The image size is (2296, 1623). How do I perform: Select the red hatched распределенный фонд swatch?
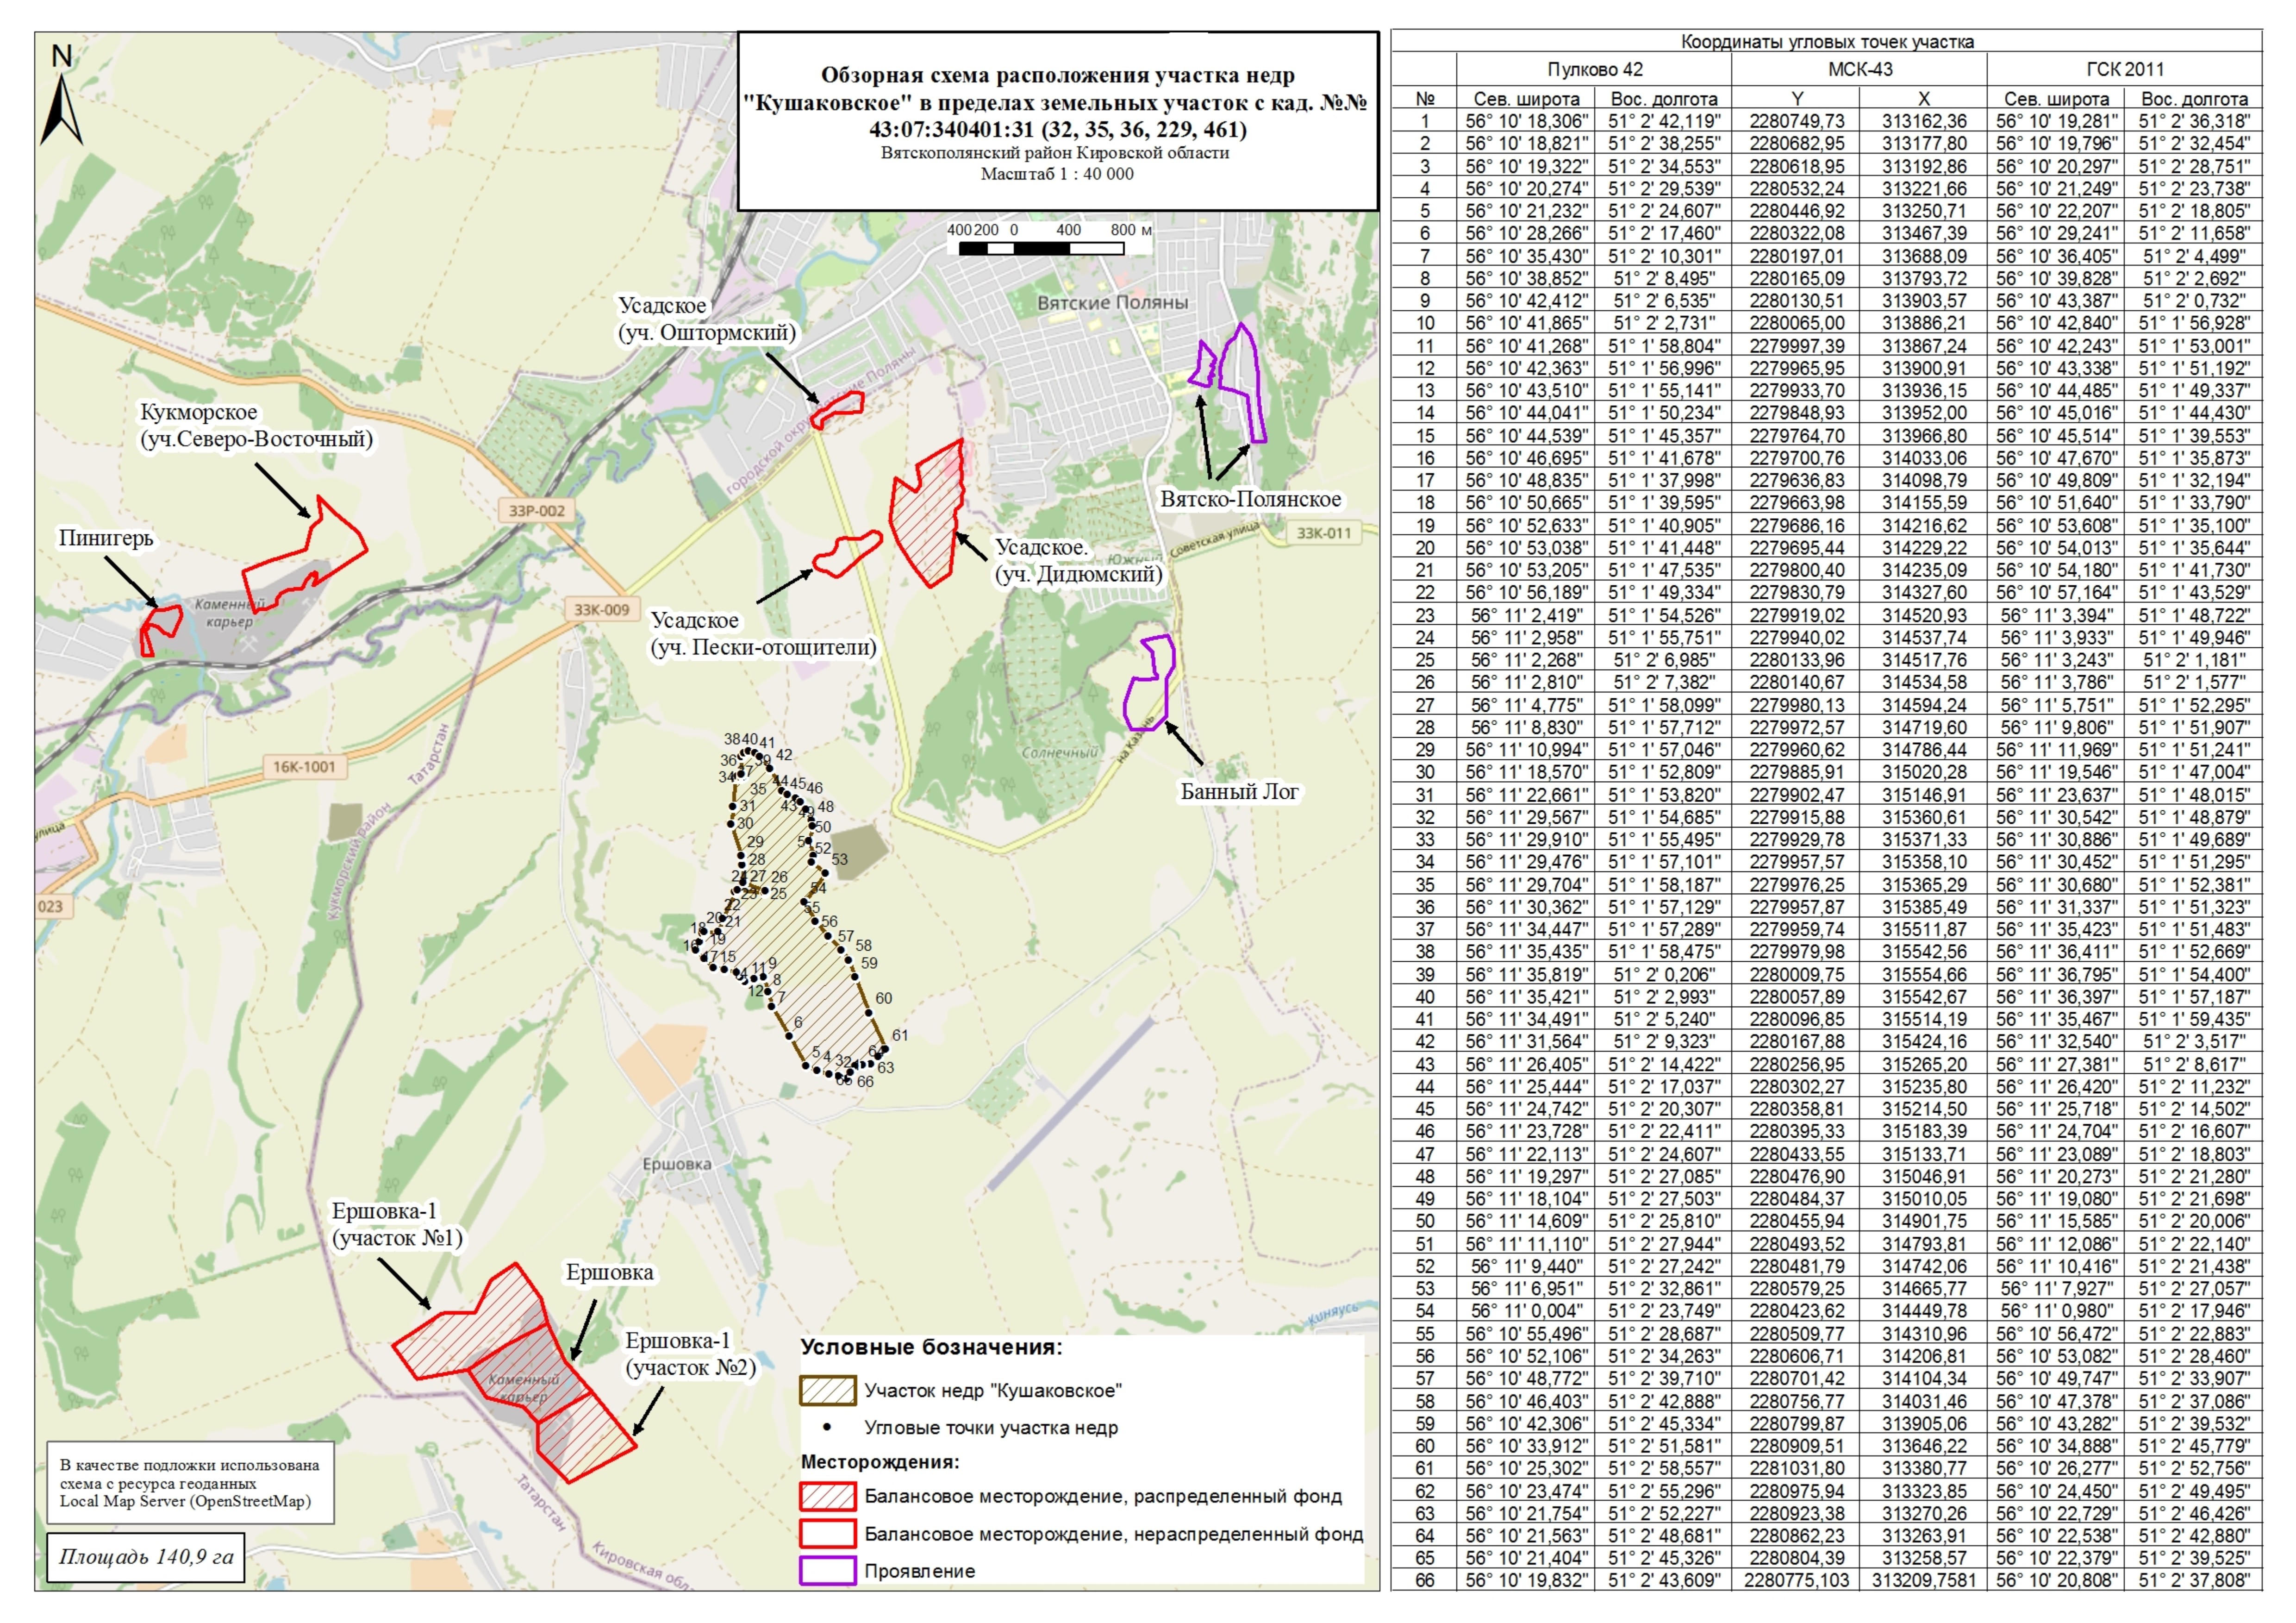(x=827, y=1496)
